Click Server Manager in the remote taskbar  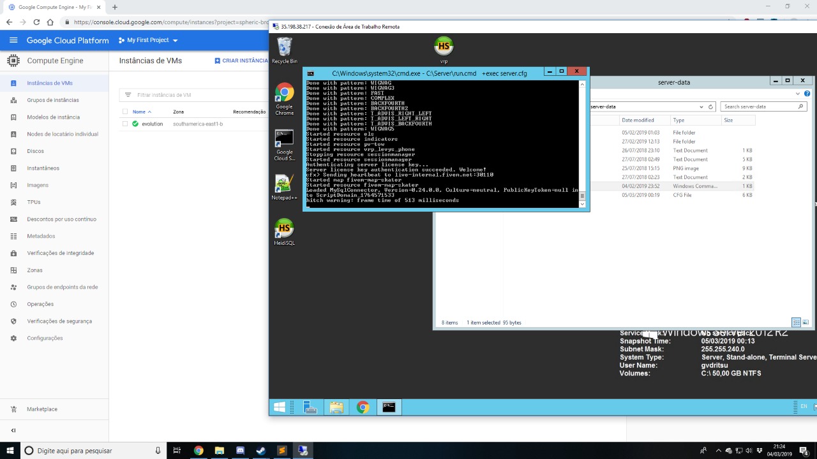pyautogui.click(x=310, y=407)
